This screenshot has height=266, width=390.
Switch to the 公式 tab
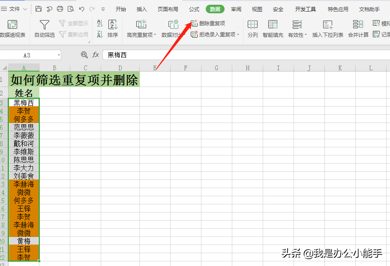tap(194, 9)
